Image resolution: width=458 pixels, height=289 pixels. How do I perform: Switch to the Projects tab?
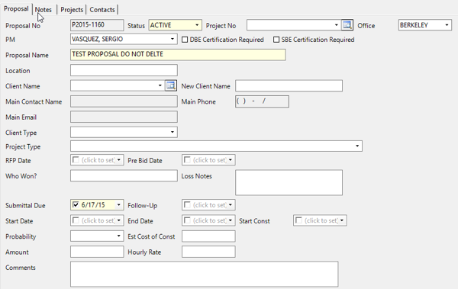[x=72, y=9]
